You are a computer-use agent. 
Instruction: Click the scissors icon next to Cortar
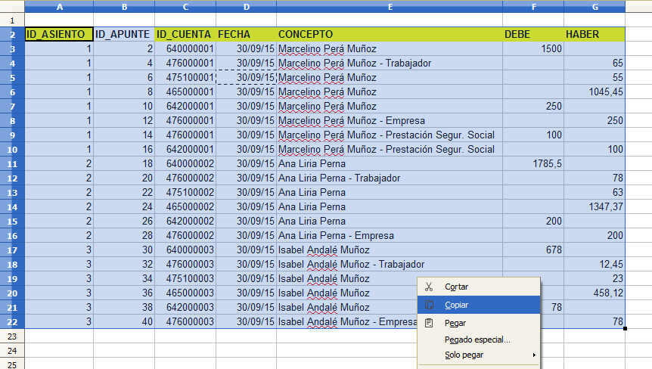click(x=429, y=287)
